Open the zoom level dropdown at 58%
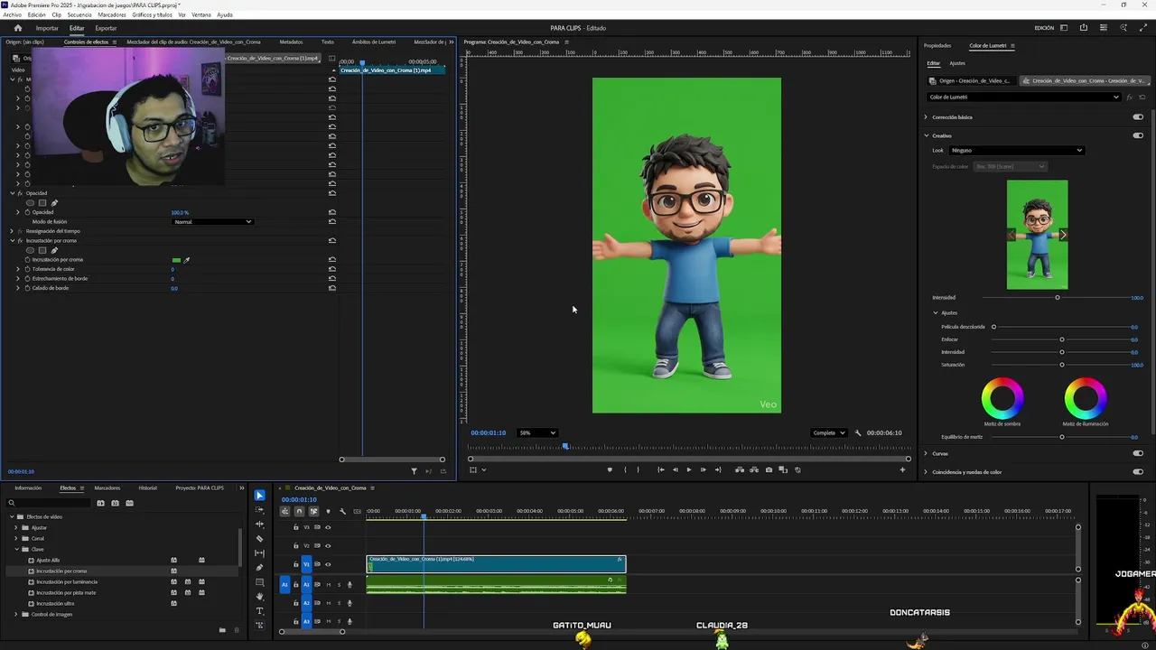The width and height of the screenshot is (1156, 650). (x=536, y=433)
